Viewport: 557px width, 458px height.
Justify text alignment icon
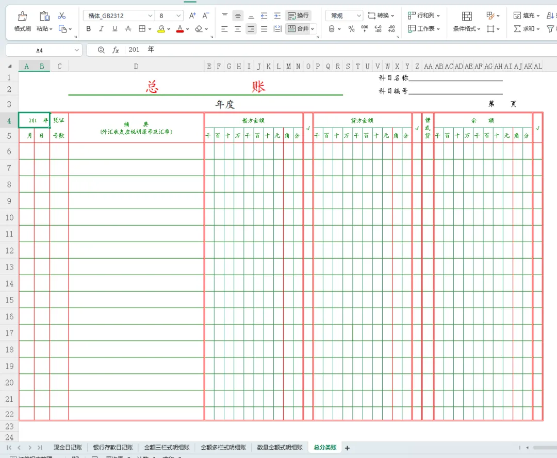[x=264, y=29]
